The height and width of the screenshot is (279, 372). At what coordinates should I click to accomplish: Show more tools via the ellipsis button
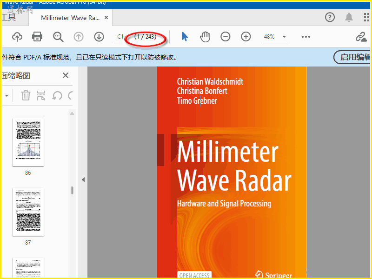[306, 37]
